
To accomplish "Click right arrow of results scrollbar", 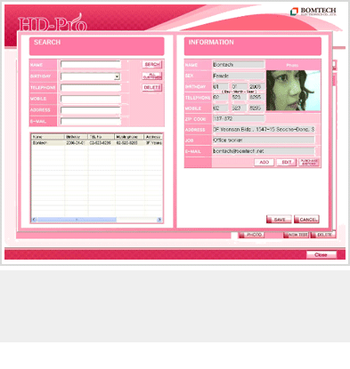I will [159, 220].
